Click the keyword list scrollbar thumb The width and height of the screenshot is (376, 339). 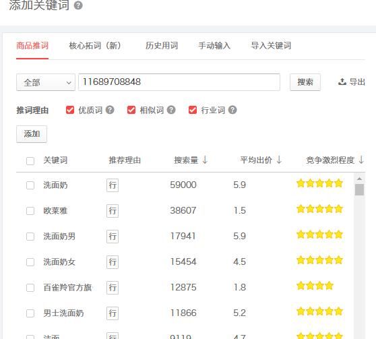pos(359,189)
